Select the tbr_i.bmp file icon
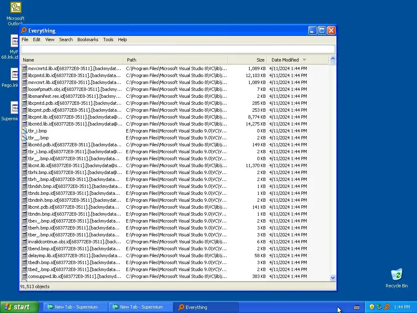This screenshot has height=313, width=417. (24, 131)
